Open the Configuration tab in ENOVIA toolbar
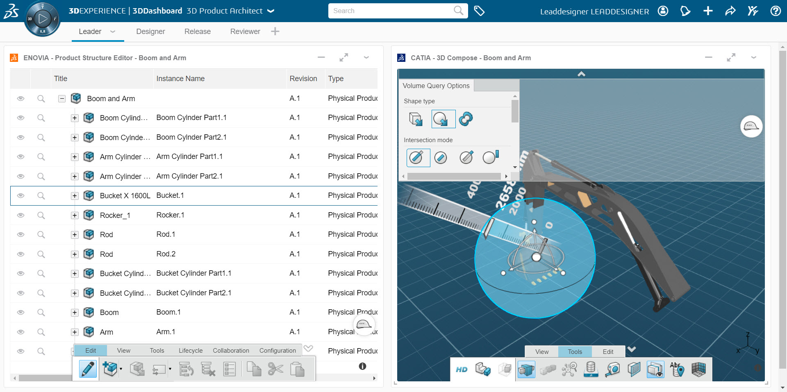This screenshot has height=392, width=787. click(x=277, y=351)
